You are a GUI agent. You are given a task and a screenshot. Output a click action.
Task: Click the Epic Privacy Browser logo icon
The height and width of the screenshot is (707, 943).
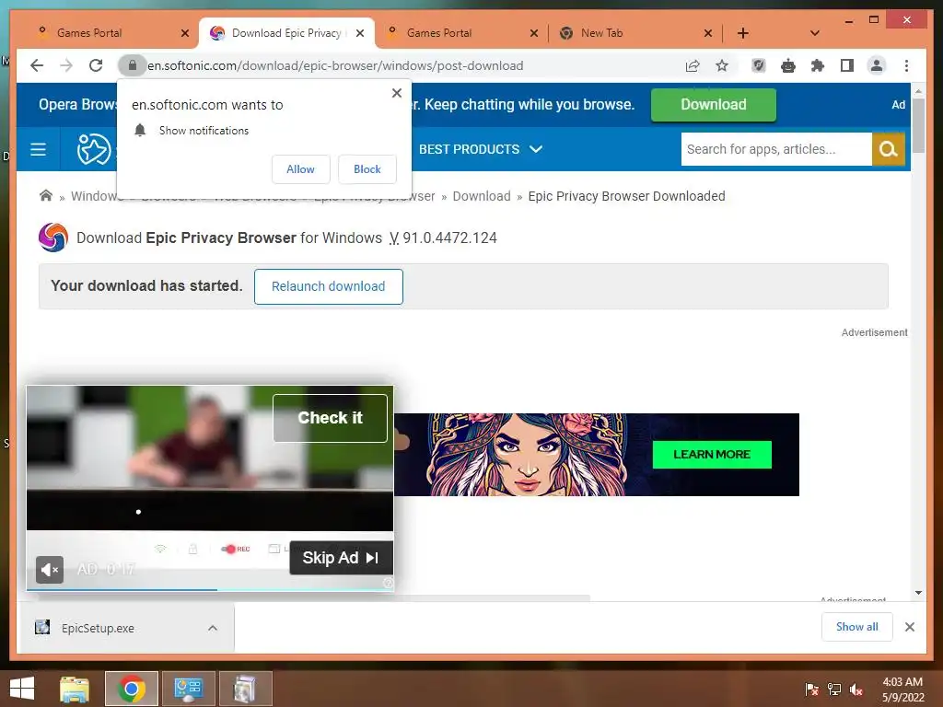[53, 238]
